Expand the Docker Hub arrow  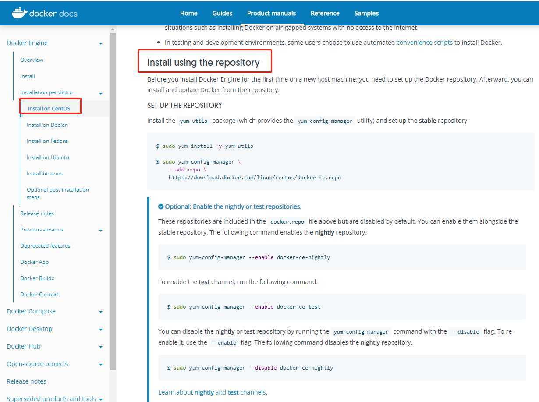click(x=101, y=347)
